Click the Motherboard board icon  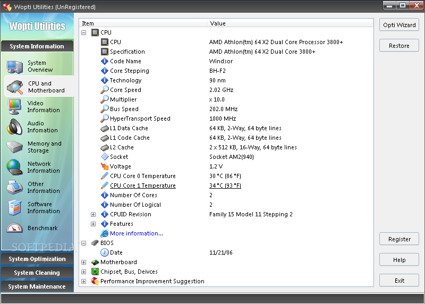[95, 262]
